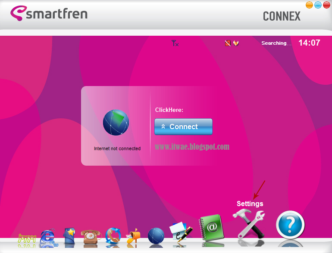Click the no-signal antenna status icon
The width and height of the screenshot is (332, 253).
[175, 43]
